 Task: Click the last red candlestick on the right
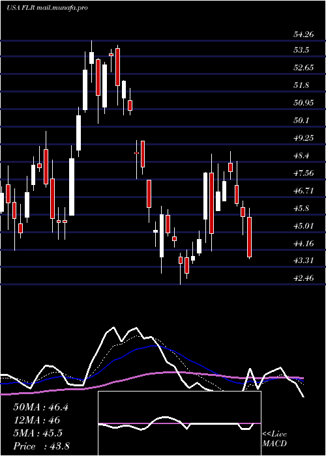[x=250, y=237]
